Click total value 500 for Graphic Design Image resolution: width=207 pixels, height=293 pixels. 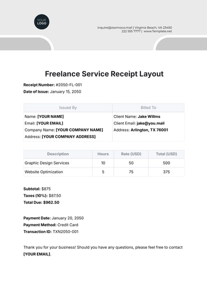pyautogui.click(x=166, y=163)
